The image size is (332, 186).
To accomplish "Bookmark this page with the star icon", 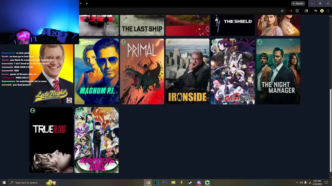I will point(282,11).
